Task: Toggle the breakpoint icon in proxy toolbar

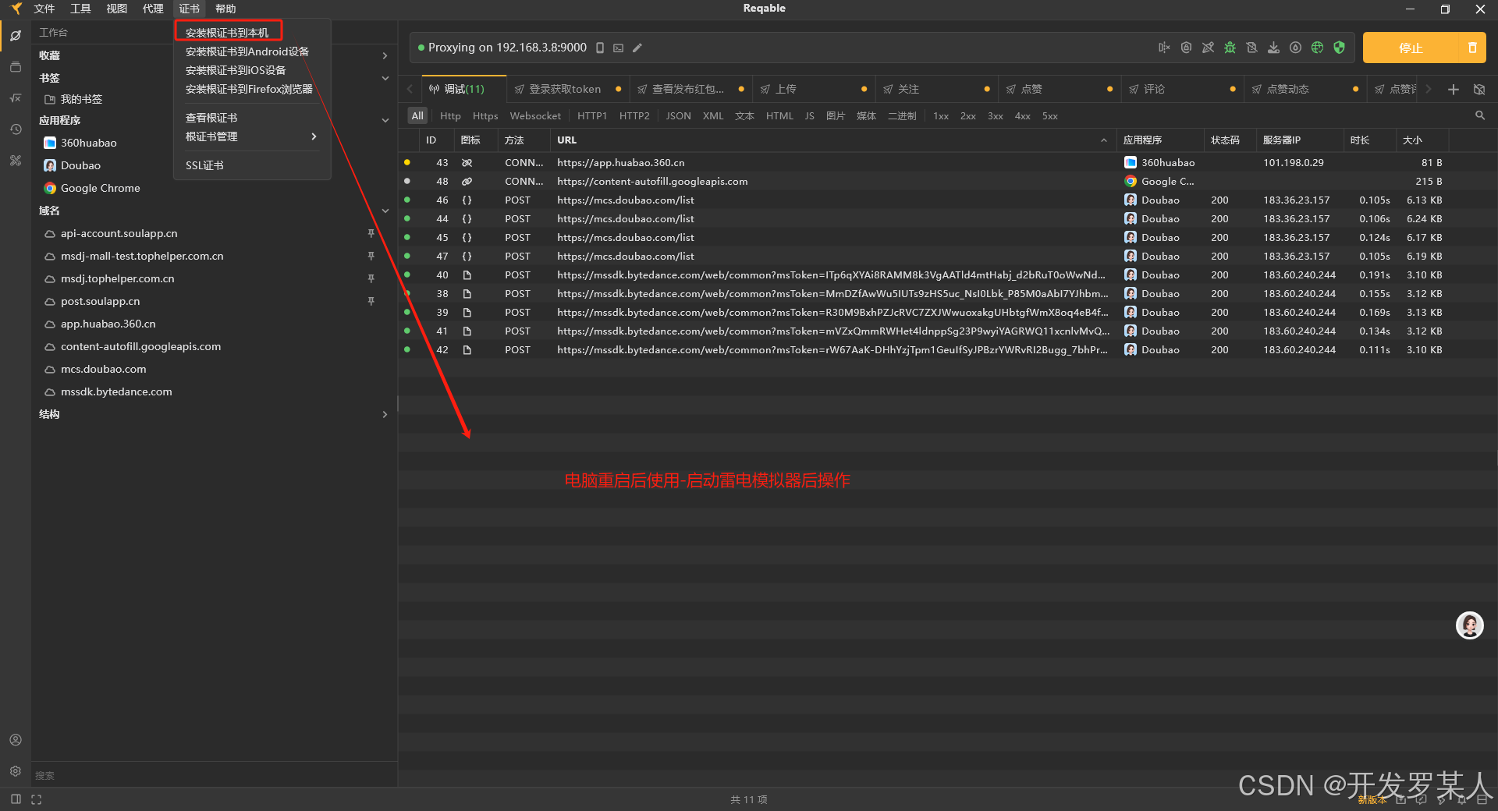Action: pos(1164,48)
